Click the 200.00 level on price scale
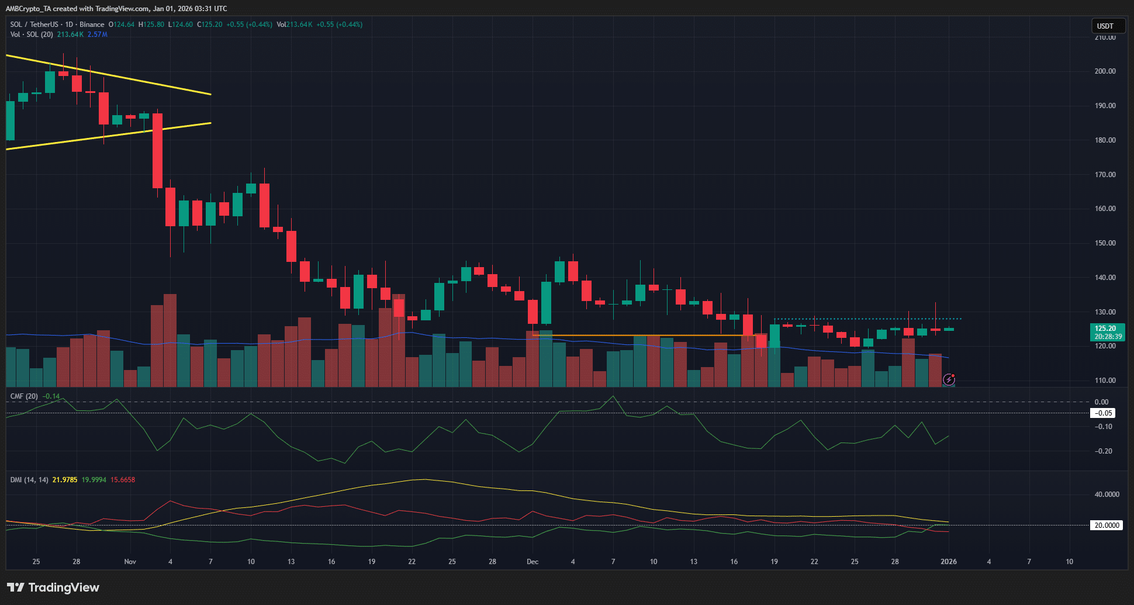 pyautogui.click(x=1105, y=71)
